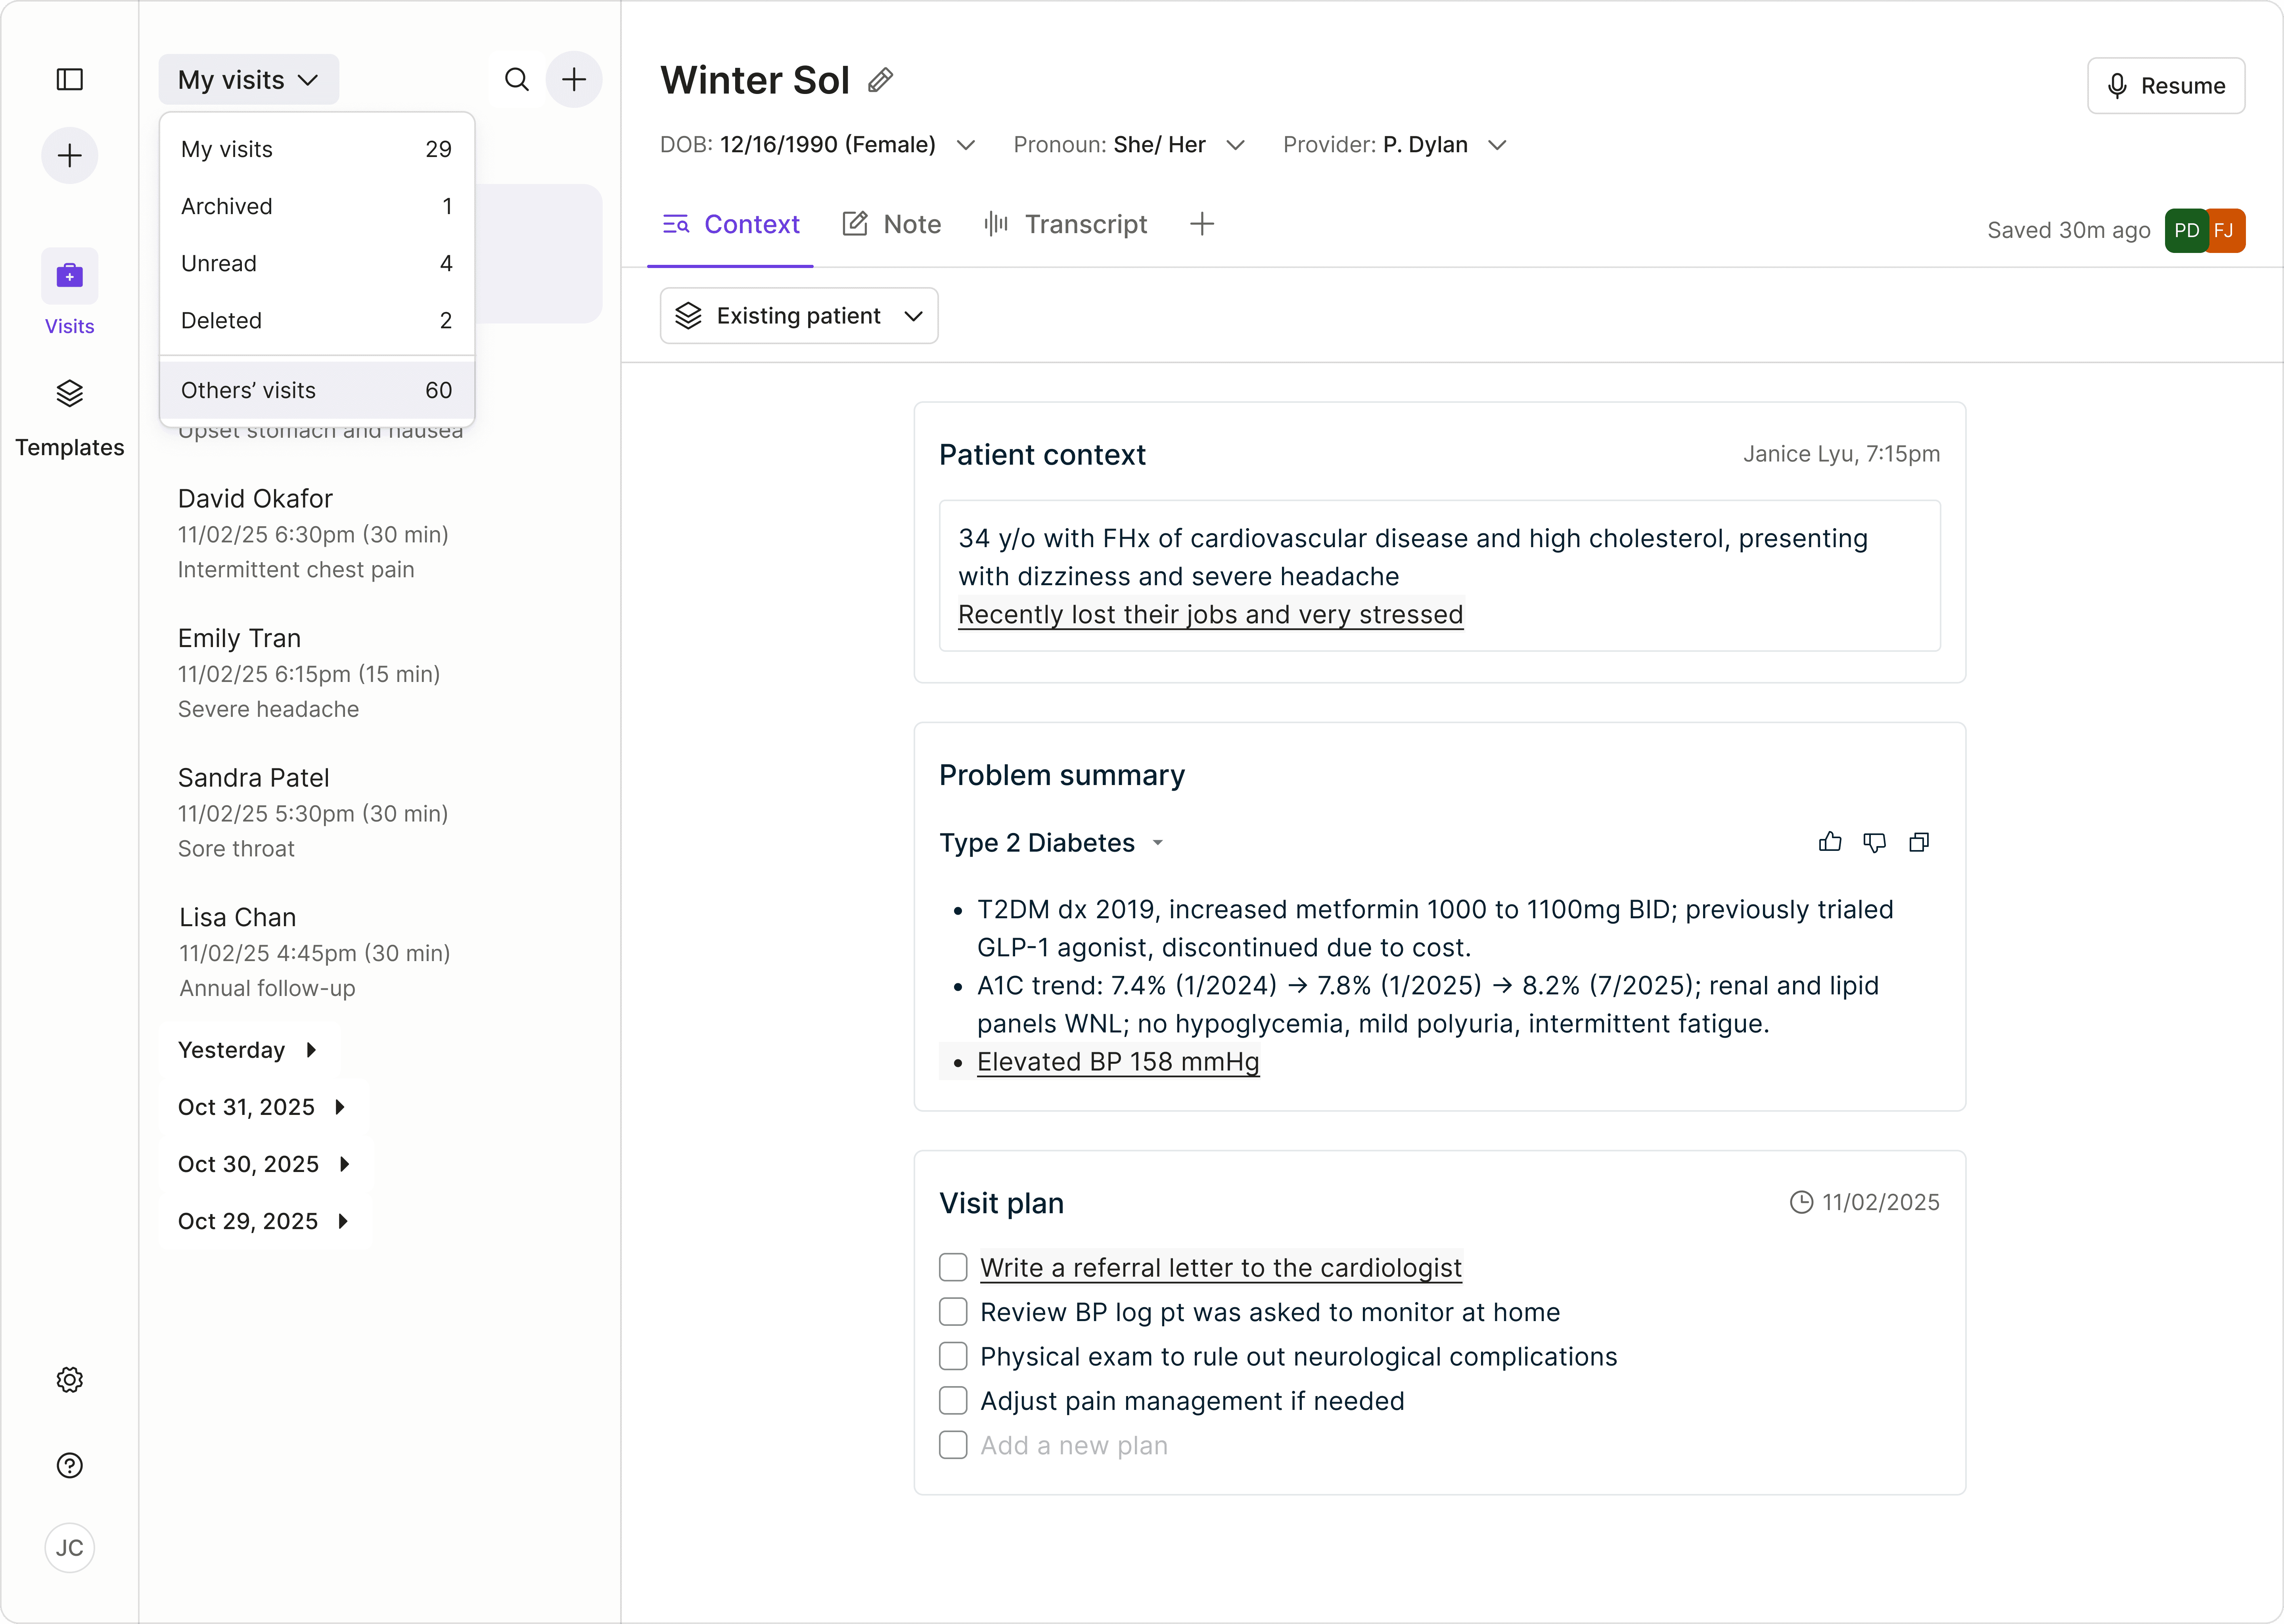Click the search visits magnifier icon
Image resolution: width=2284 pixels, height=1624 pixels.
tap(516, 79)
